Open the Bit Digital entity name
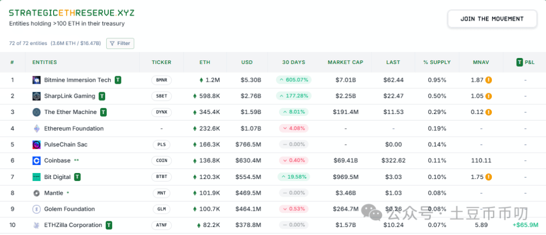546x235 pixels. pos(58,177)
